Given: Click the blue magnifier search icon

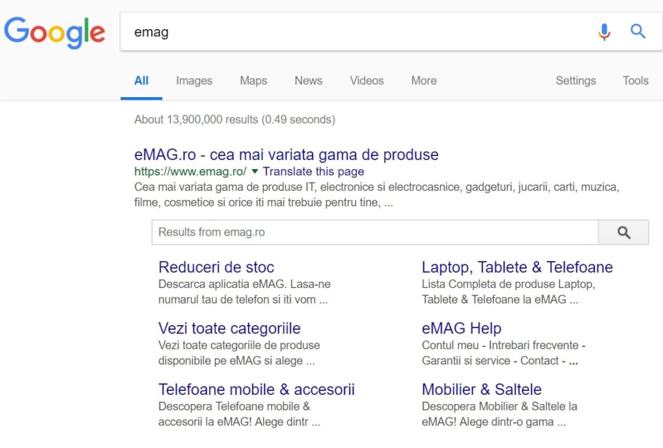Looking at the screenshot, I should coord(638,32).
